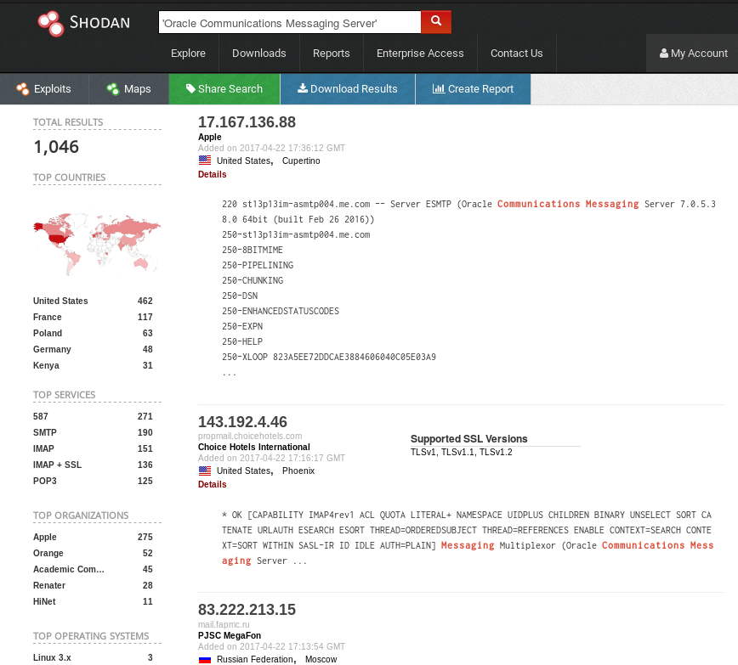Open the Contact Us page
Viewport: 738px width, 665px height.
click(516, 54)
